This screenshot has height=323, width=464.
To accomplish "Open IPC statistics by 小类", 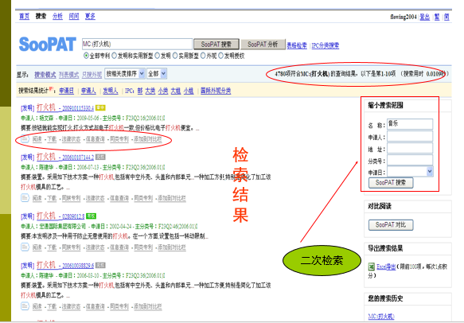I will point(163,91).
